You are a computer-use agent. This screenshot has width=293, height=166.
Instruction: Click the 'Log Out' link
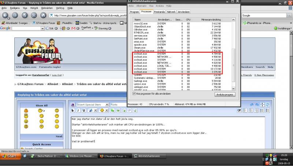pyautogui.click(x=57, y=75)
